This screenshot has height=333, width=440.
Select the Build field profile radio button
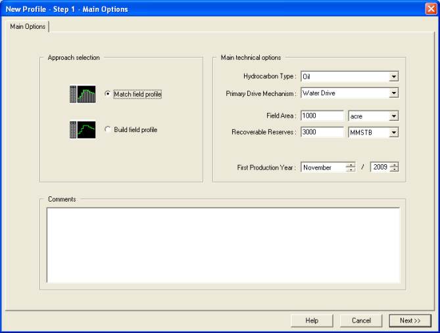point(108,130)
